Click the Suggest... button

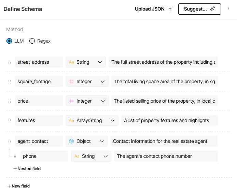point(199,9)
